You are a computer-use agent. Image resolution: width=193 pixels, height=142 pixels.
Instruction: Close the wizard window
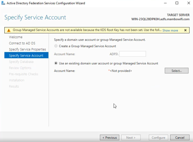click(189, 3)
